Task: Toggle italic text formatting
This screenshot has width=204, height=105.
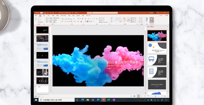Action: (x=64, y=21)
